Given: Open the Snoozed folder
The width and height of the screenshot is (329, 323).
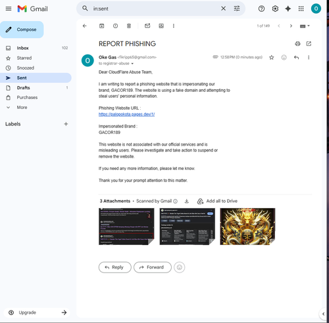Looking at the screenshot, I should [36, 68].
